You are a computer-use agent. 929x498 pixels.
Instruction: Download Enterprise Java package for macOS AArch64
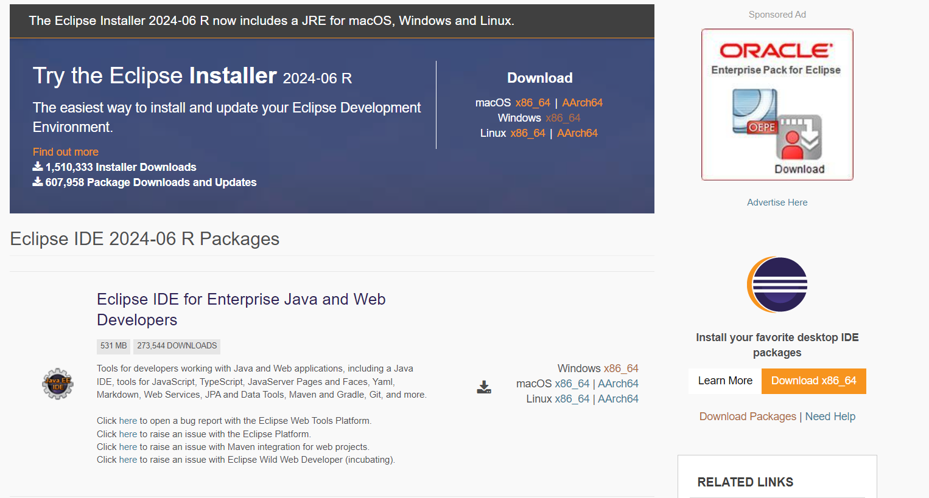tap(618, 384)
